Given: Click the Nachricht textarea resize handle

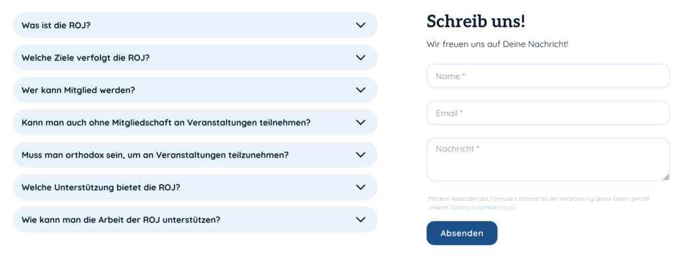Looking at the screenshot, I should pyautogui.click(x=666, y=177).
